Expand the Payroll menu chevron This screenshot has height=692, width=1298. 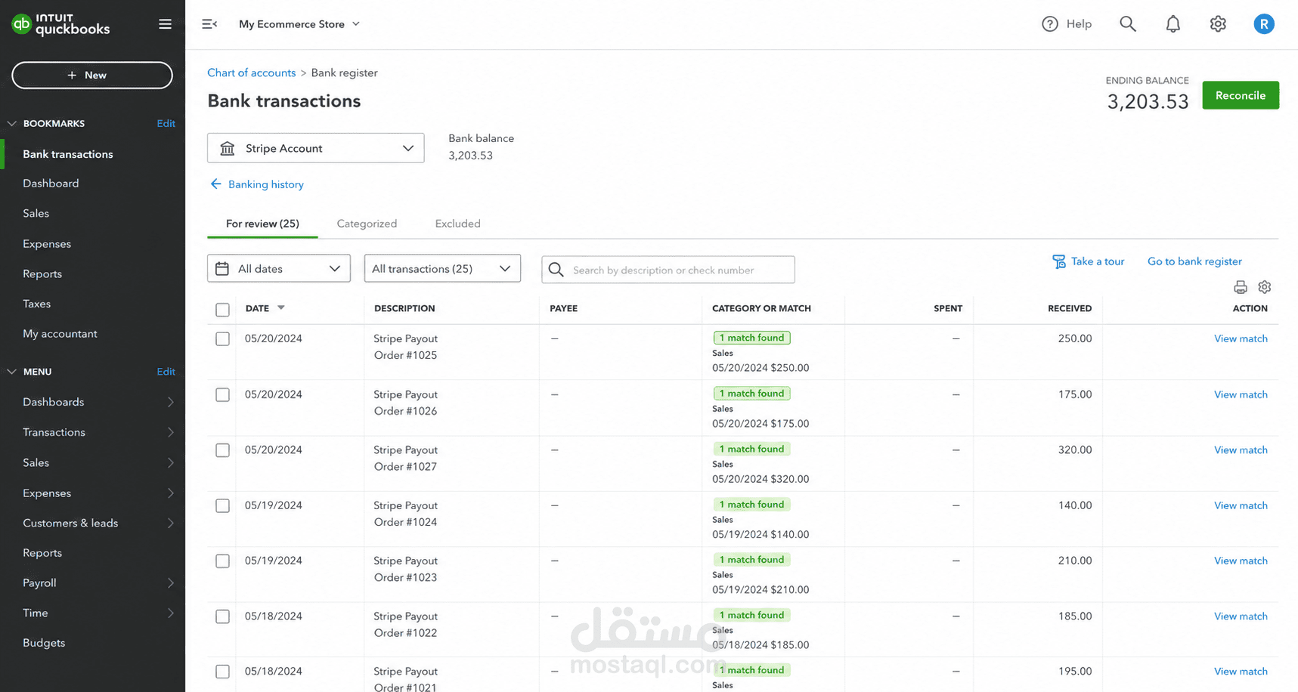pyautogui.click(x=170, y=583)
